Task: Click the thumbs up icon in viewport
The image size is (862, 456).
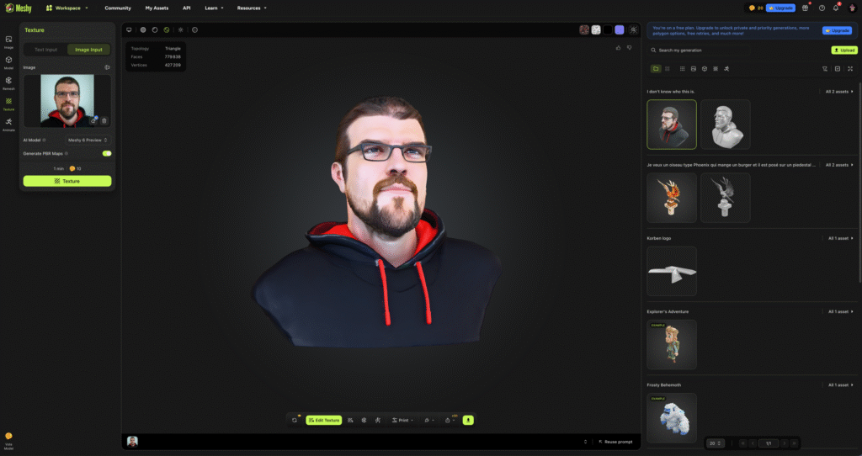Action: coord(618,48)
